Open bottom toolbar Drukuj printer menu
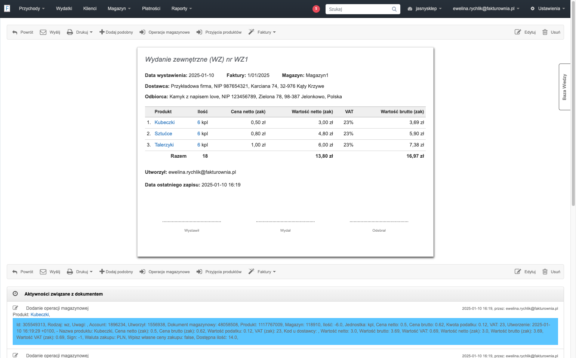Viewport: 576px width, 358px height. (x=80, y=272)
